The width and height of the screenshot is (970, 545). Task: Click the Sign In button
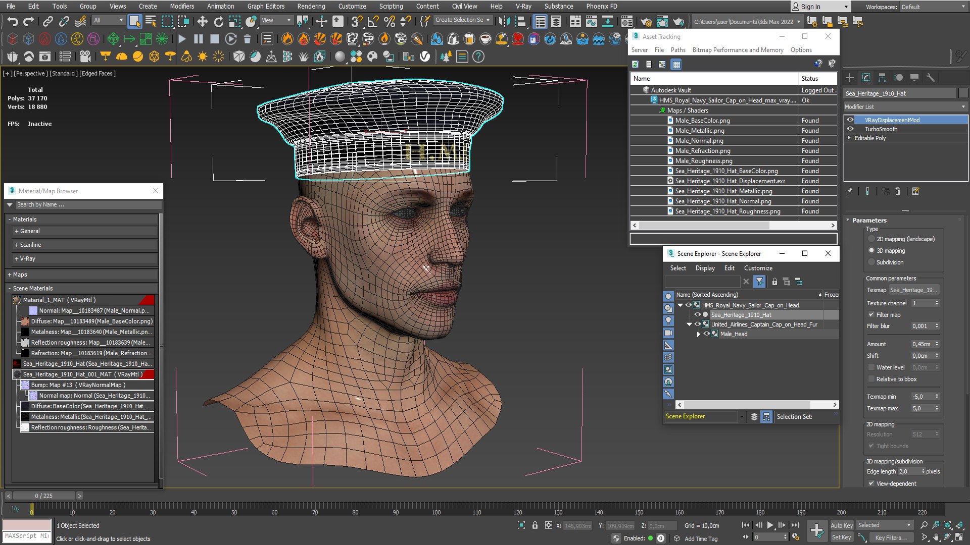tap(820, 7)
